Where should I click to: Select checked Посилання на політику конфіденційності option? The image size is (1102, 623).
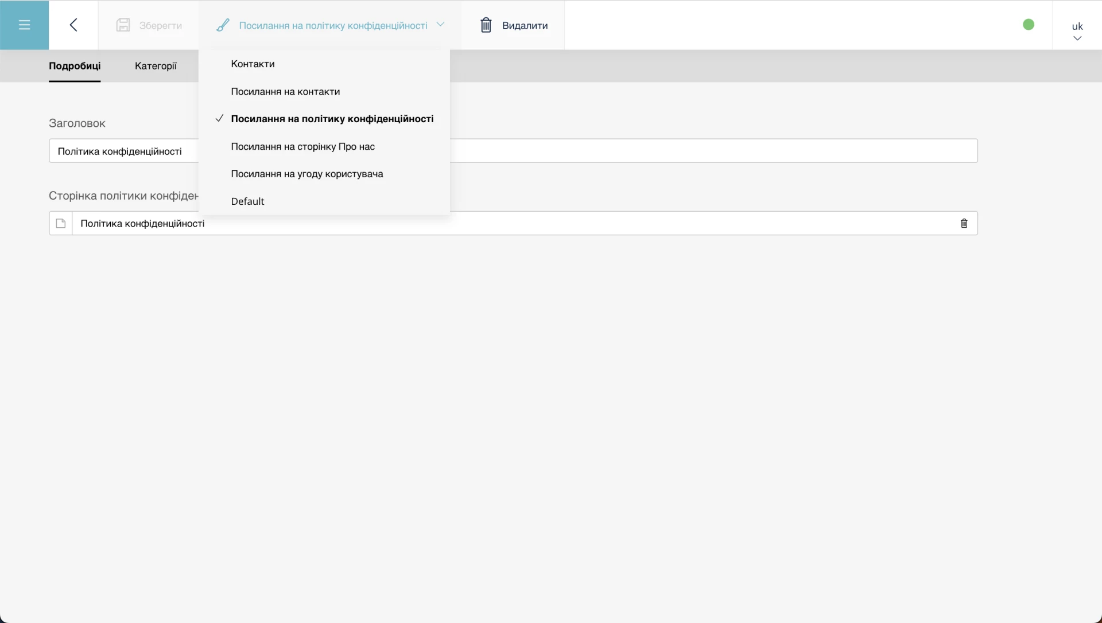(x=332, y=119)
